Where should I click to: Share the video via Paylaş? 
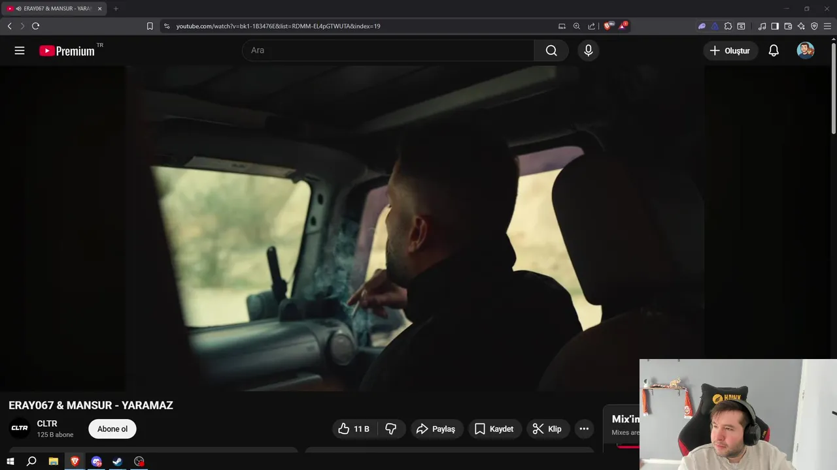click(x=437, y=429)
